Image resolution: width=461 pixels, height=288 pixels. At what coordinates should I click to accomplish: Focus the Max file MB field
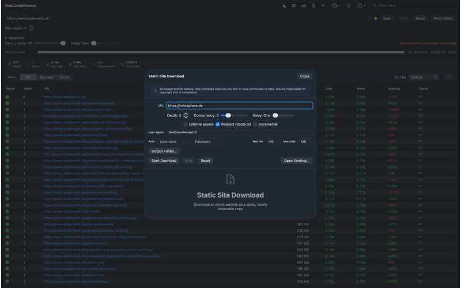pos(273,142)
